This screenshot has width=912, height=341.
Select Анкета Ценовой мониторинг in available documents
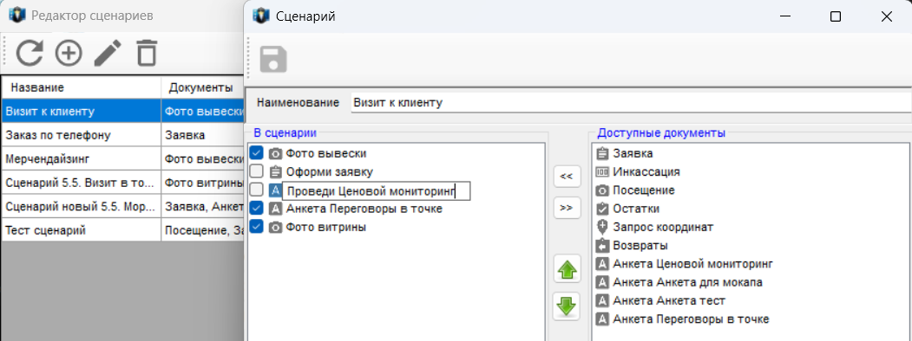click(x=692, y=264)
